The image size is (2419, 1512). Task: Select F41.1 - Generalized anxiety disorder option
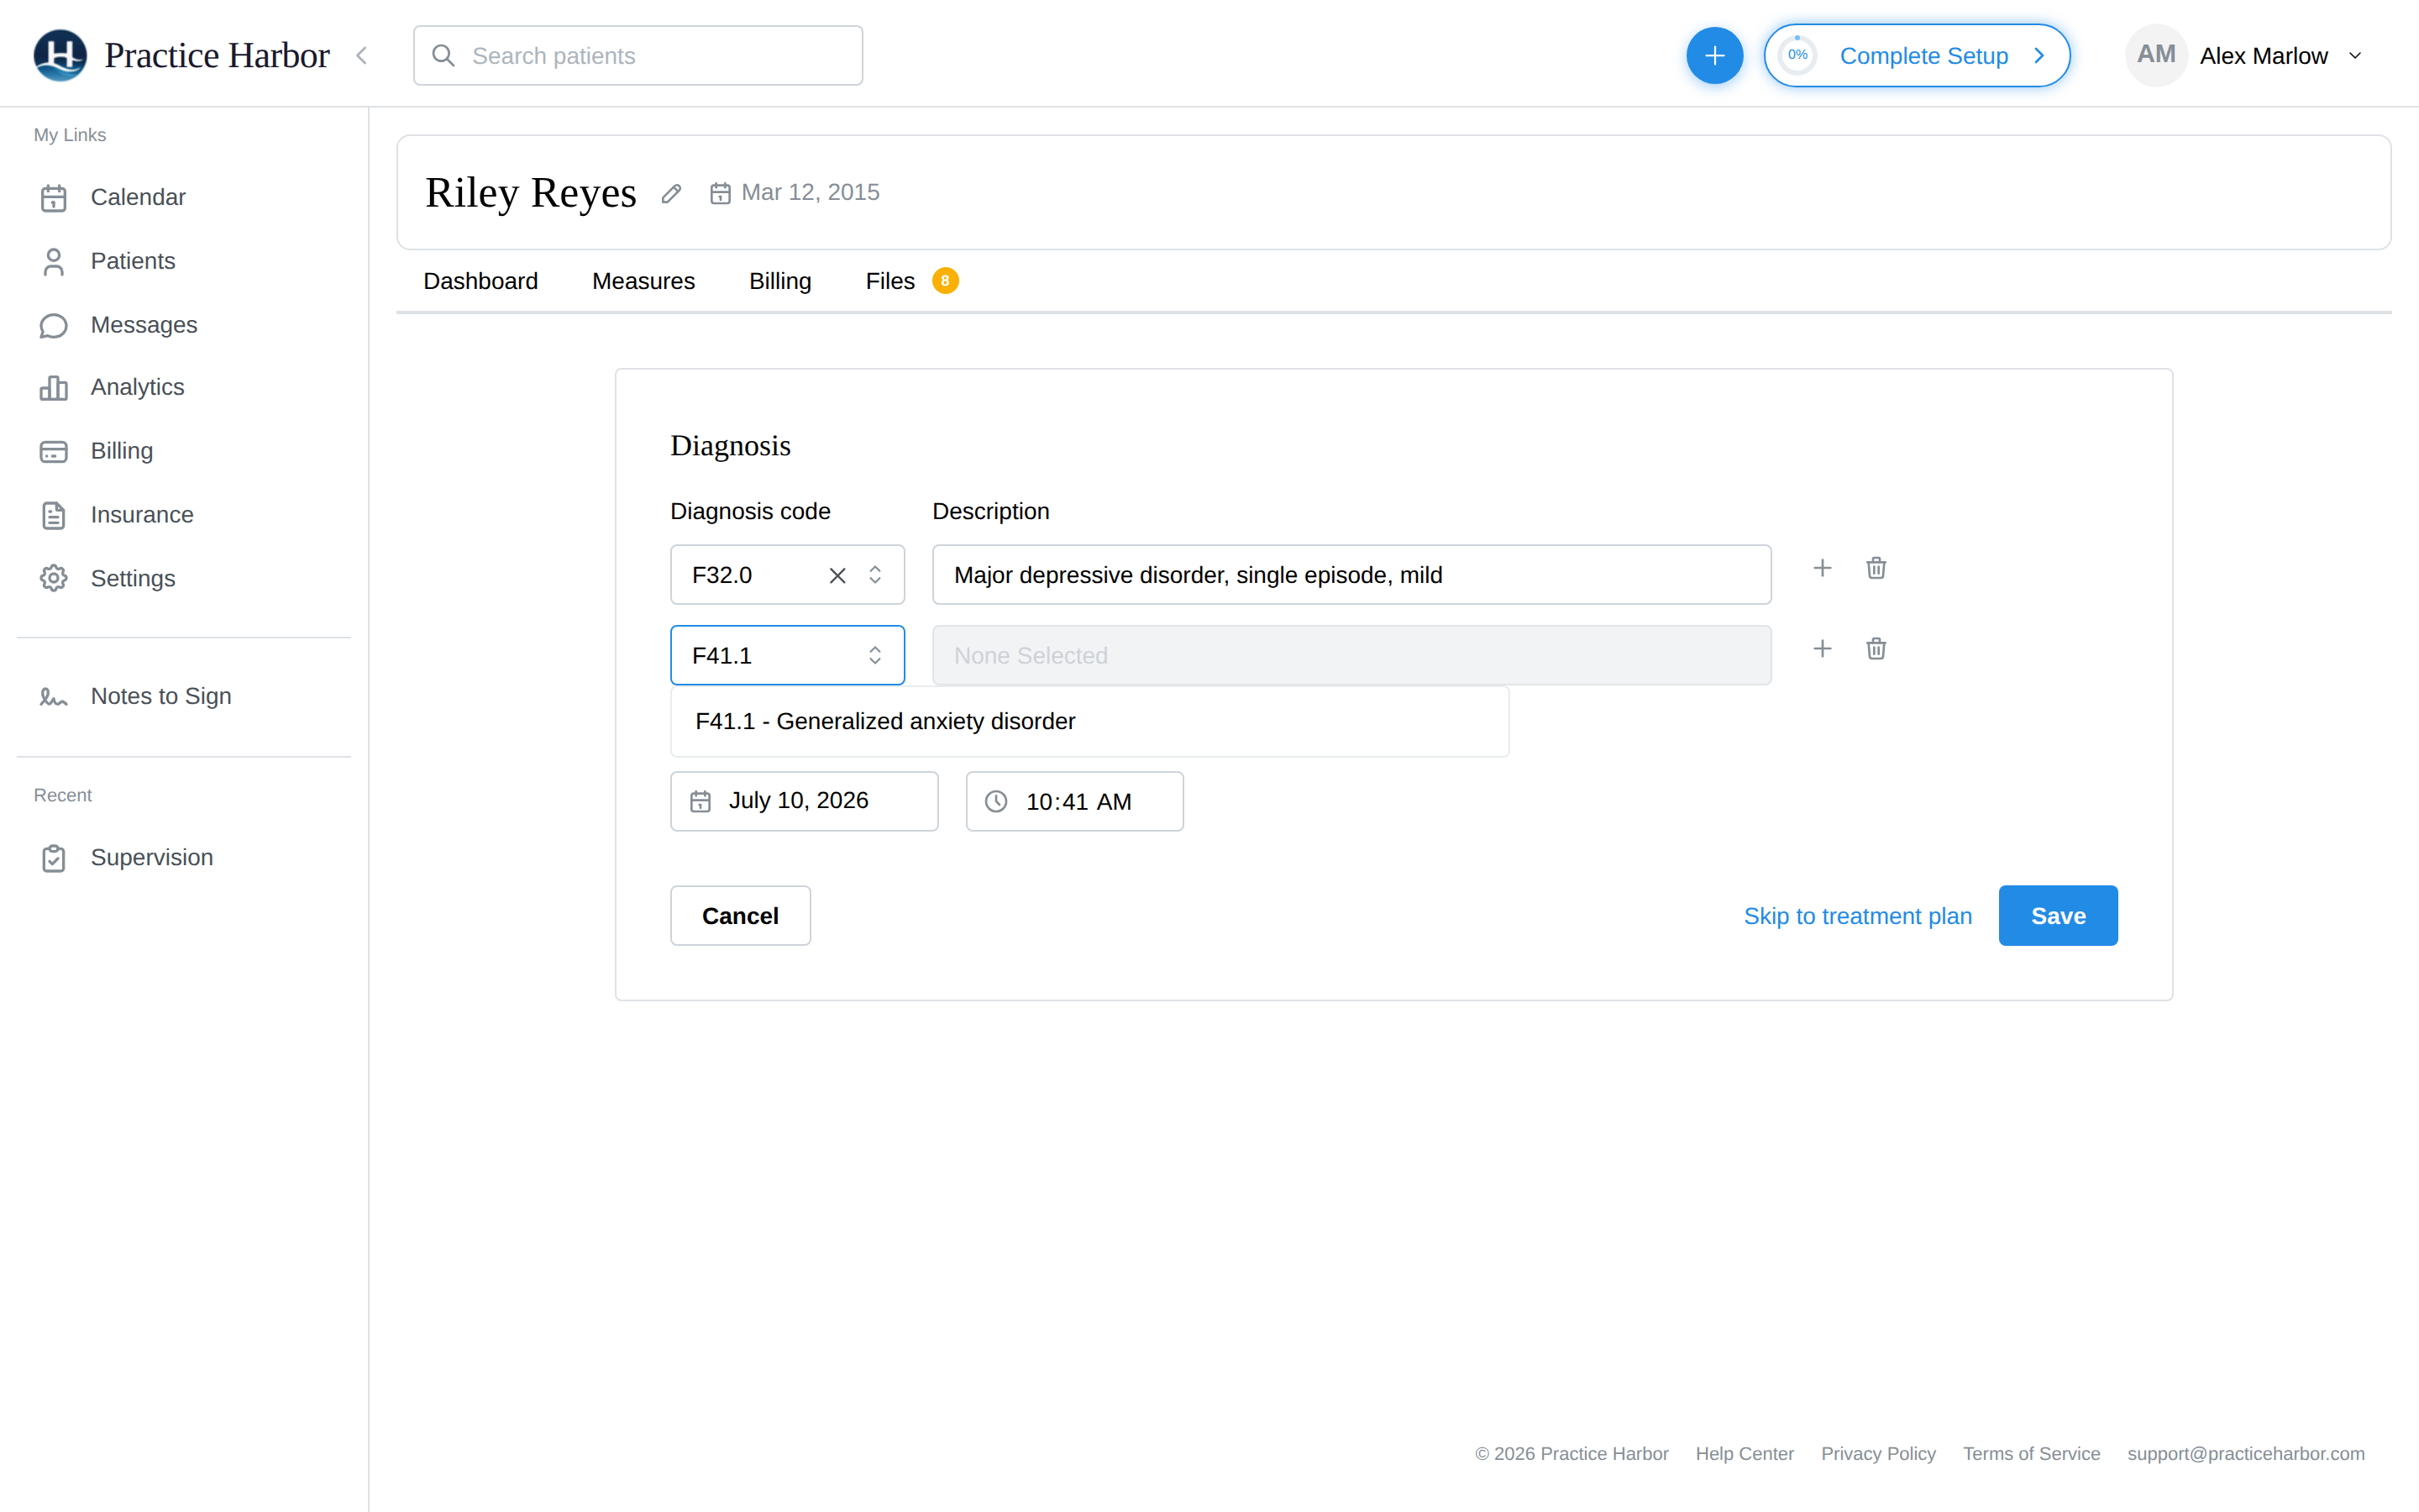click(x=1089, y=721)
